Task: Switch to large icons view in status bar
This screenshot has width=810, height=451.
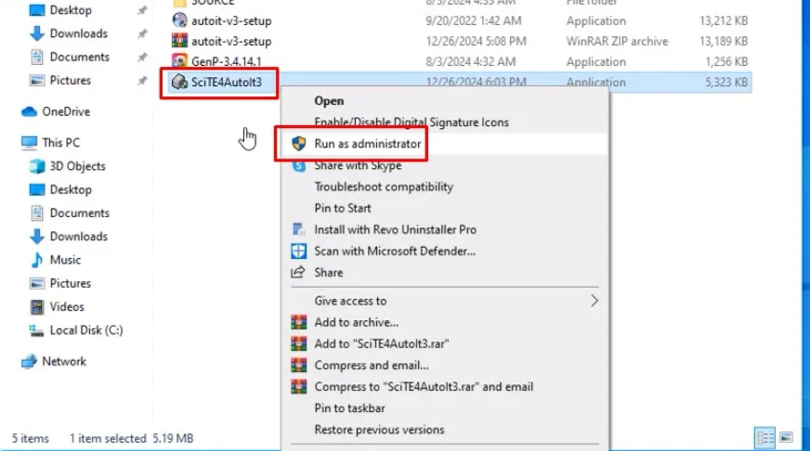Action: [786, 437]
